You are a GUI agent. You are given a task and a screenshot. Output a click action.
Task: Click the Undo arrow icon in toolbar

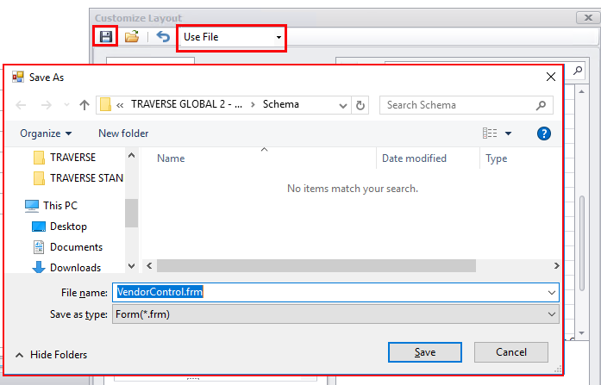click(163, 37)
